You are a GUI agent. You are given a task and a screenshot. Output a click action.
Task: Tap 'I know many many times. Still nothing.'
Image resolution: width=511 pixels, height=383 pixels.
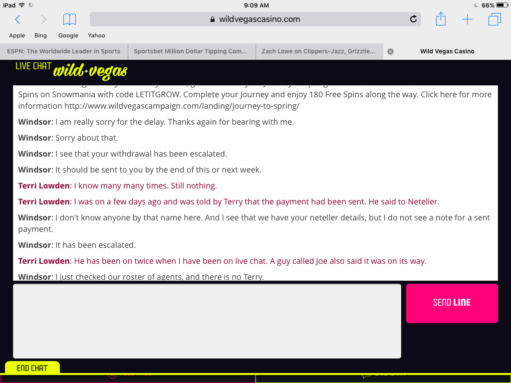tap(145, 186)
